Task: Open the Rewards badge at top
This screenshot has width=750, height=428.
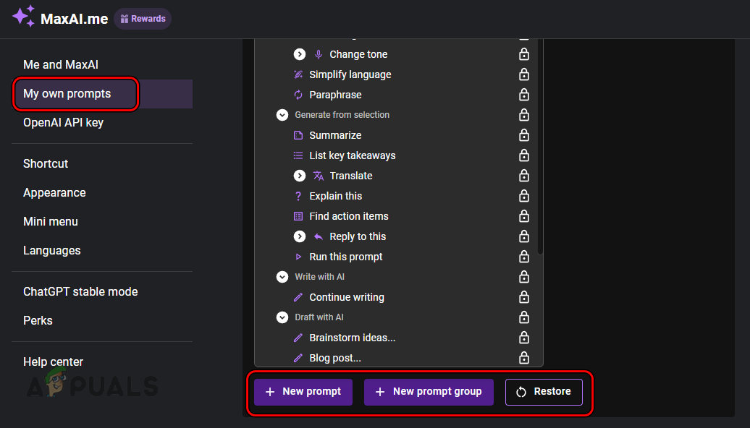Action: pyautogui.click(x=142, y=19)
